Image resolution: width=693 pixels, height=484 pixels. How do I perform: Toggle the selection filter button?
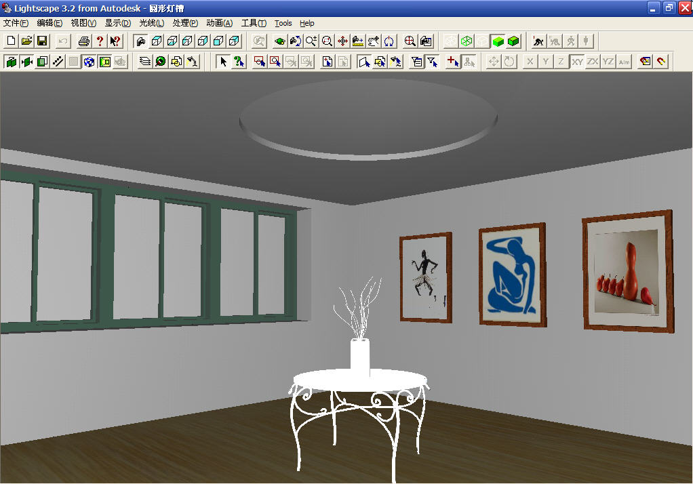coord(433,61)
